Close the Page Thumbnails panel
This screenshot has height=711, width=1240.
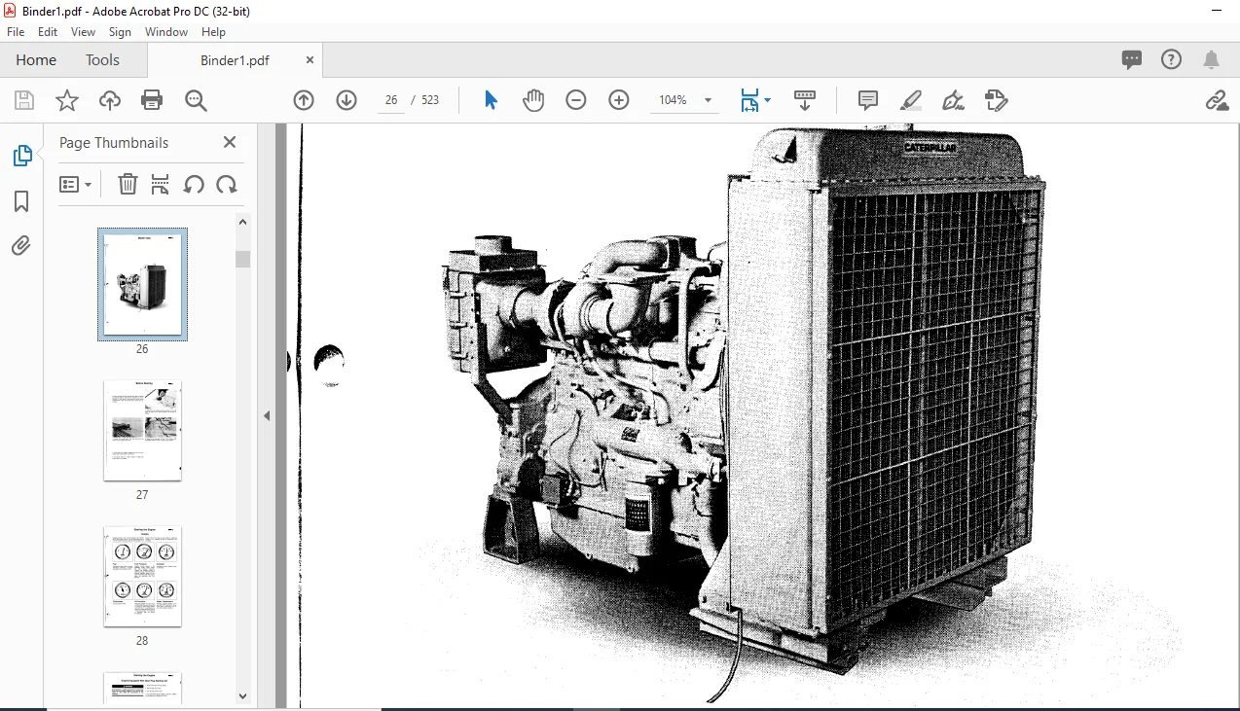pos(230,142)
